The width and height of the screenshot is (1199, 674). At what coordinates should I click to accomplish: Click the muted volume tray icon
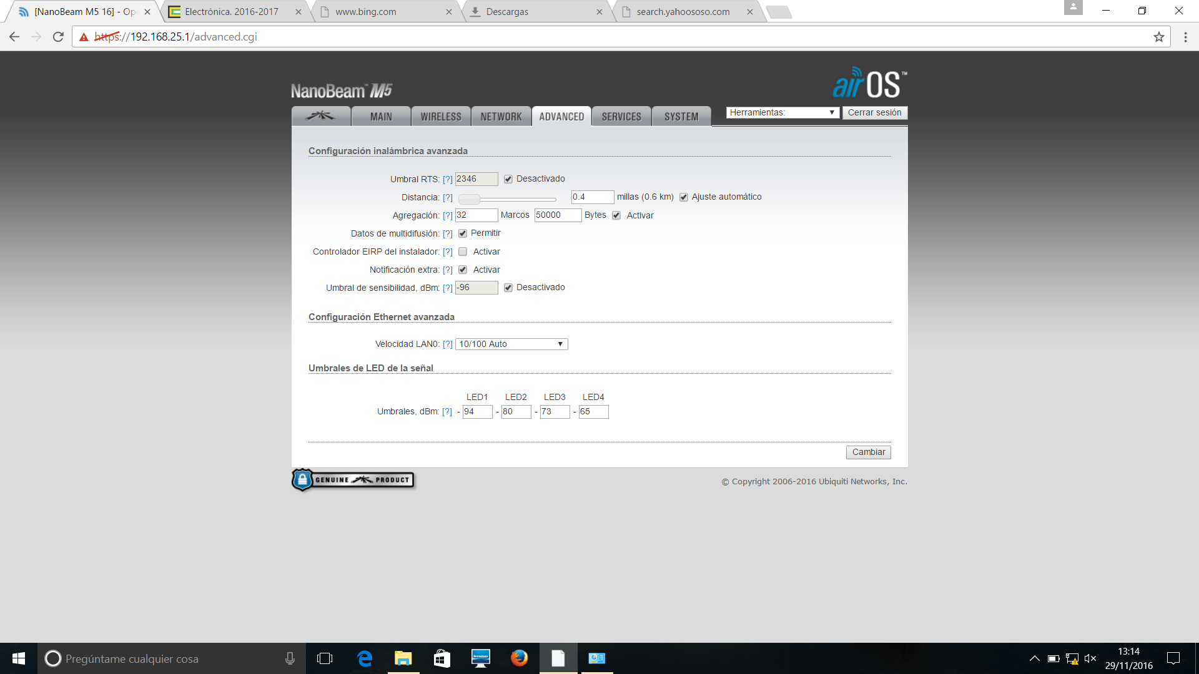1090,658
